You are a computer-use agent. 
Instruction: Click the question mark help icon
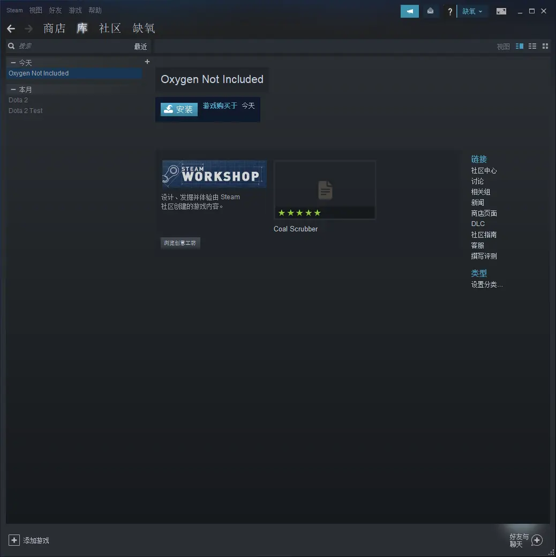coord(450,11)
